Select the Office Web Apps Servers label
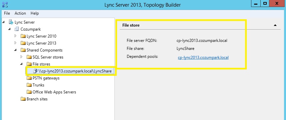 tap(54, 92)
